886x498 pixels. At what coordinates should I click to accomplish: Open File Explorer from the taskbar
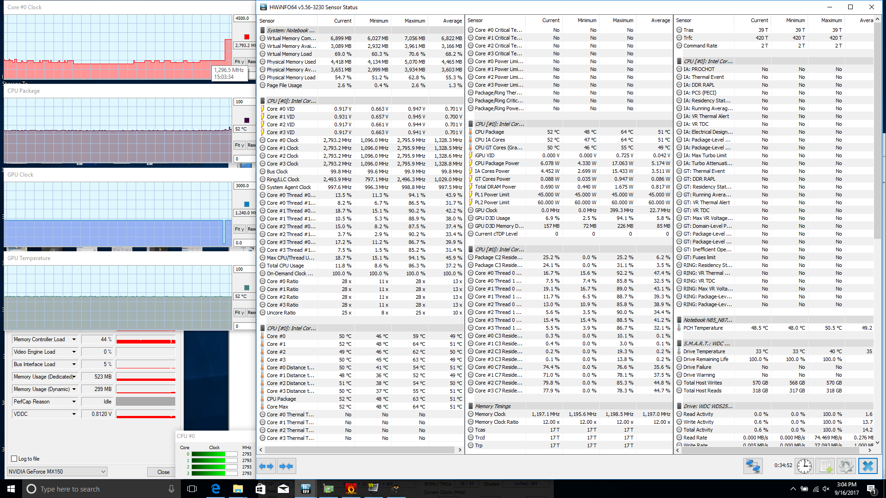pyautogui.click(x=238, y=489)
